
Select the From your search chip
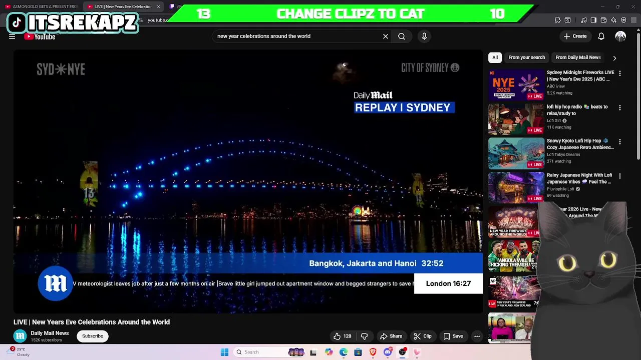pyautogui.click(x=526, y=57)
